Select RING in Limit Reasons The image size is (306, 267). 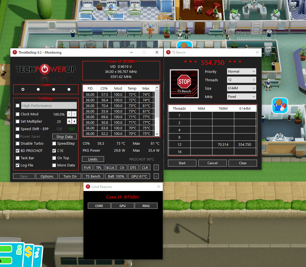(x=146, y=206)
